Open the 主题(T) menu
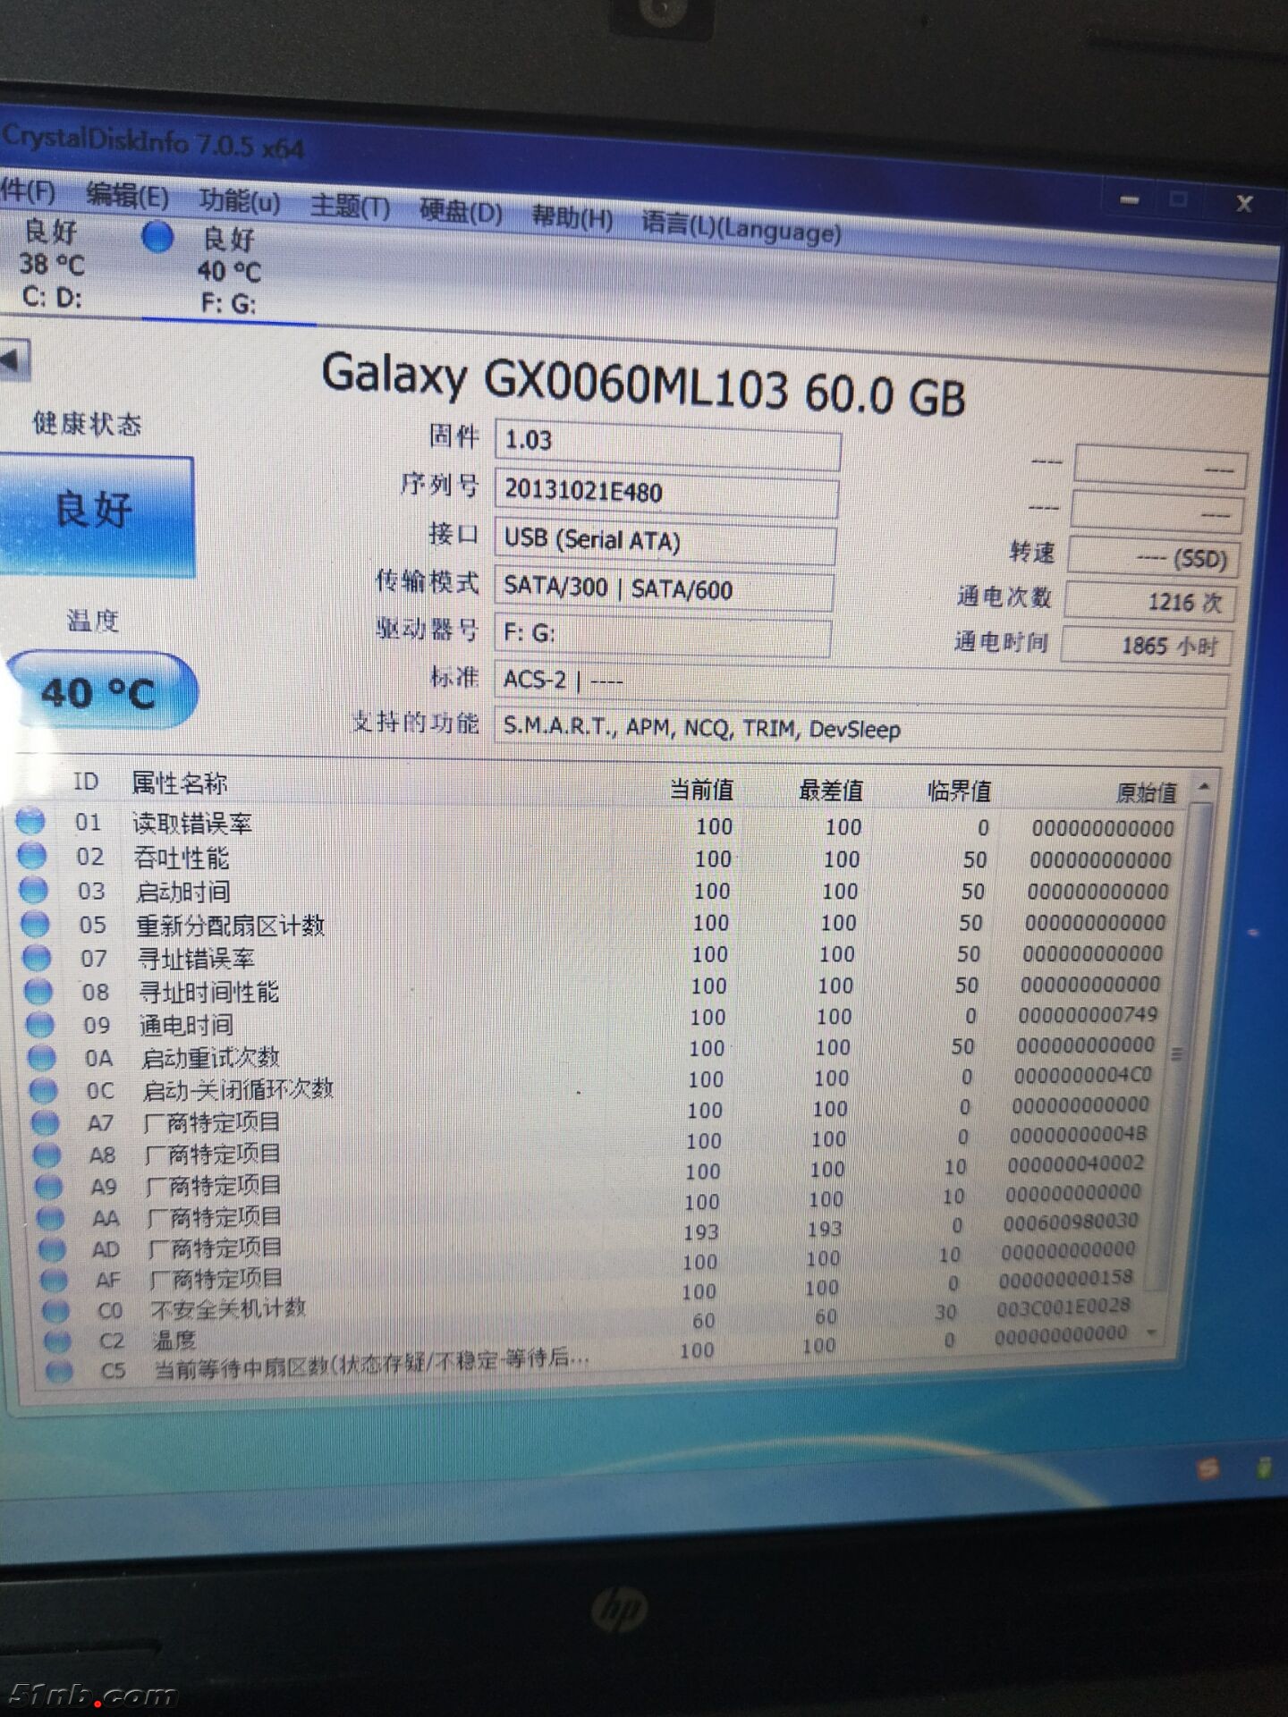1288x1717 pixels. tap(350, 207)
